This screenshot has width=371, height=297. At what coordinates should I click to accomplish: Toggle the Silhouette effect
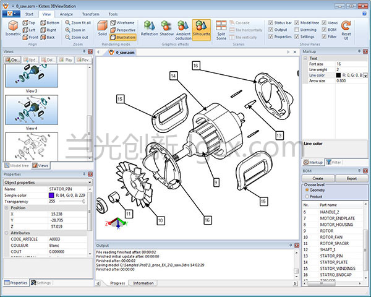coord(201,28)
